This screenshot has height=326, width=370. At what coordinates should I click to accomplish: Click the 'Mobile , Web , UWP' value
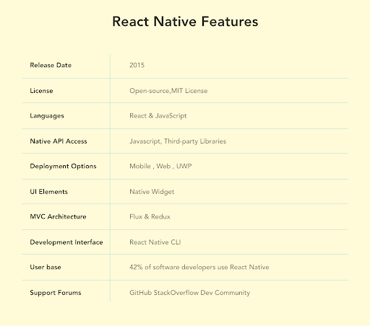[160, 166]
